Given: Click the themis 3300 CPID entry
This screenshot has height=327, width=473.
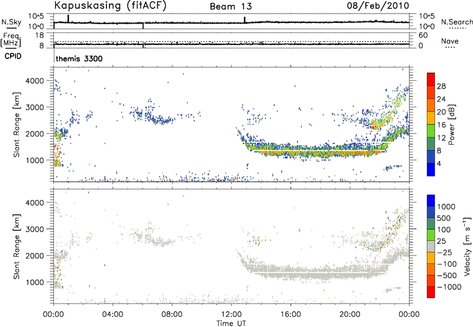Looking at the screenshot, I should (79, 58).
